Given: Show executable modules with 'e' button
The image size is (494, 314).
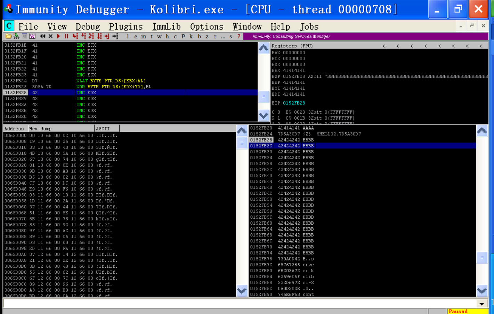Looking at the screenshot, I should (136, 36).
